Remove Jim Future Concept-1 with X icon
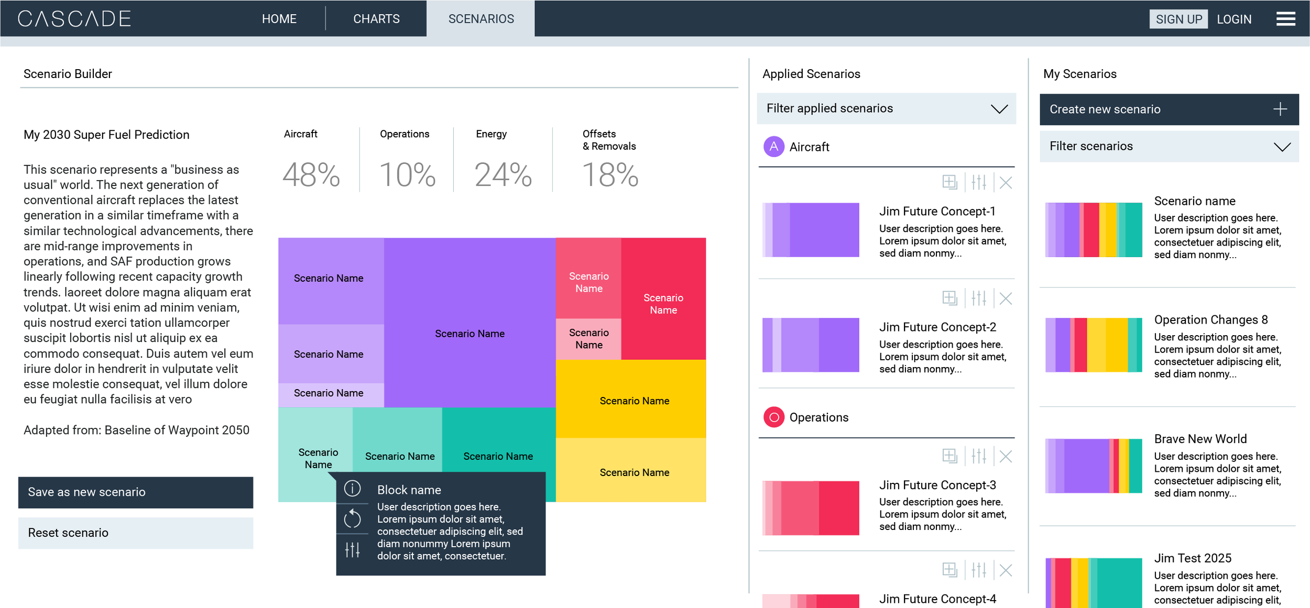1310x608 pixels. coord(1005,183)
